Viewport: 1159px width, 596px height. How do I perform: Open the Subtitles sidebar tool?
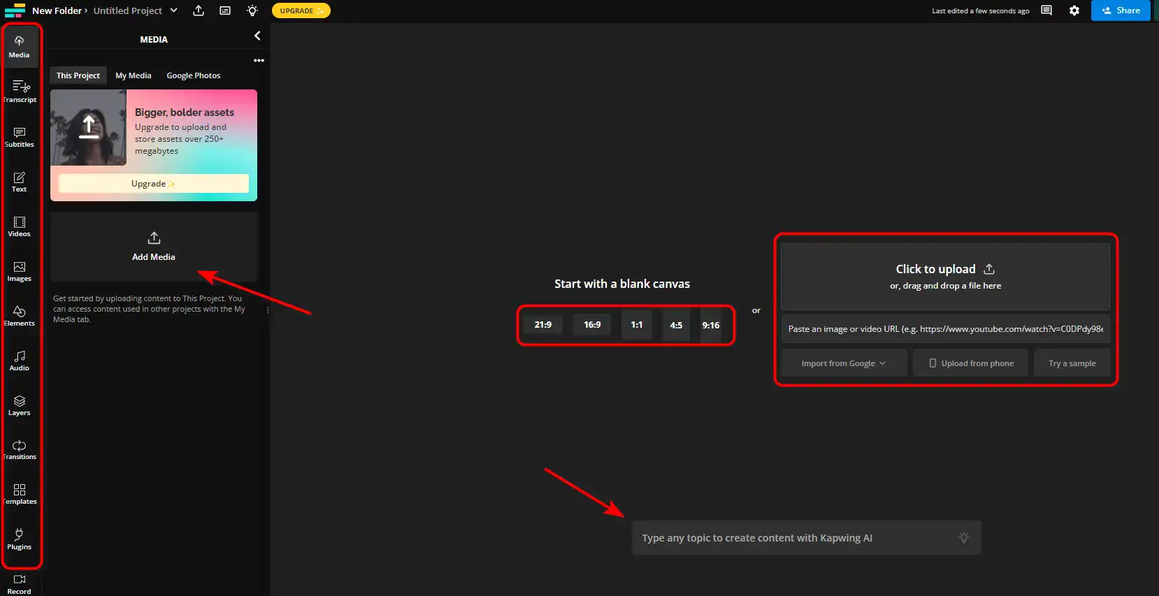(19, 136)
